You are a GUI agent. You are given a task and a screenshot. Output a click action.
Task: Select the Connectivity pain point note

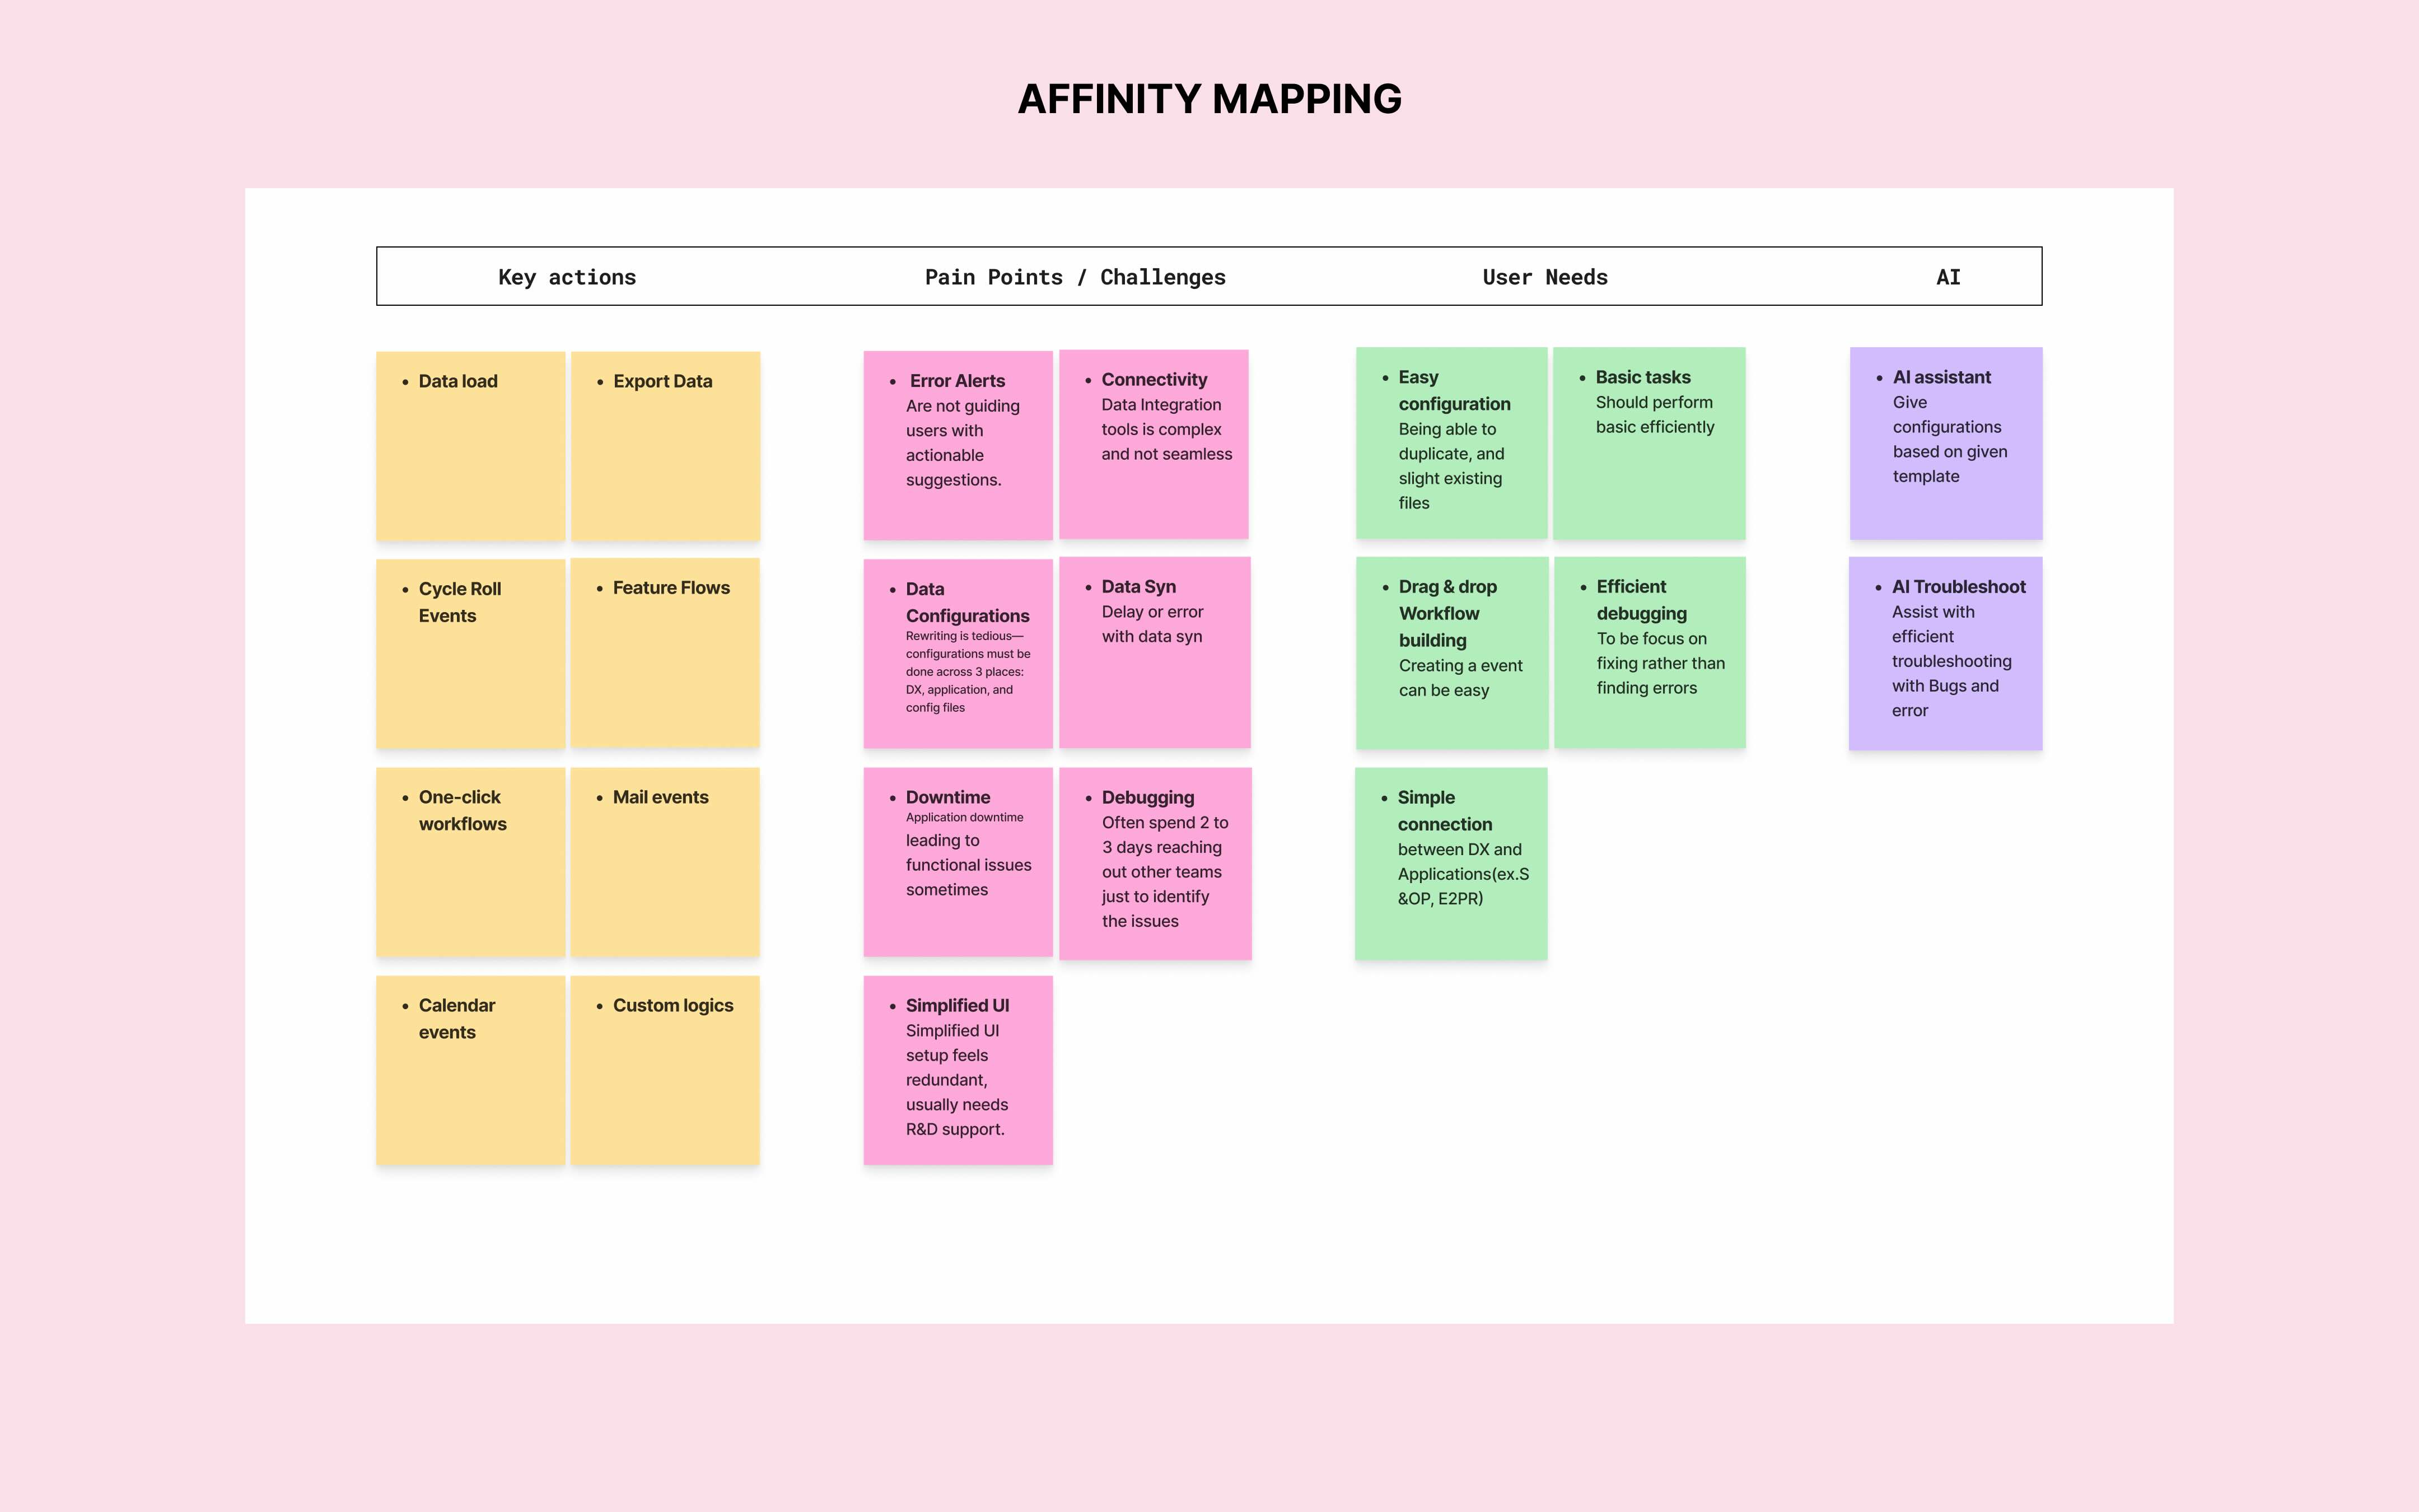pos(1154,444)
